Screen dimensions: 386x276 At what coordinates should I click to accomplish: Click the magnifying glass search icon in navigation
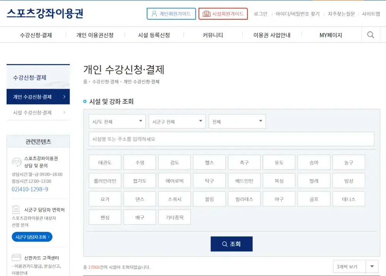click(x=370, y=35)
